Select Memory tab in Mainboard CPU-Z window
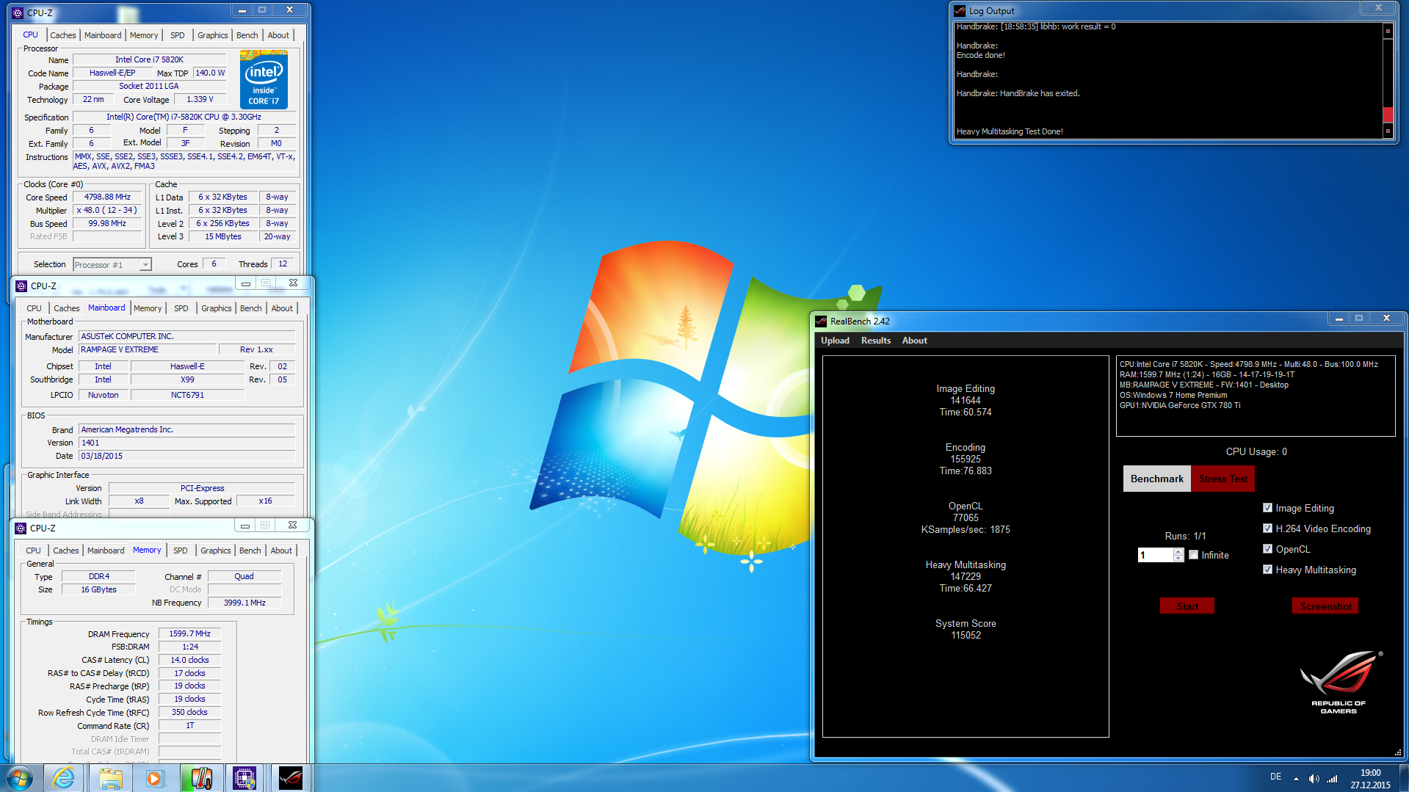This screenshot has height=792, width=1409. point(148,308)
